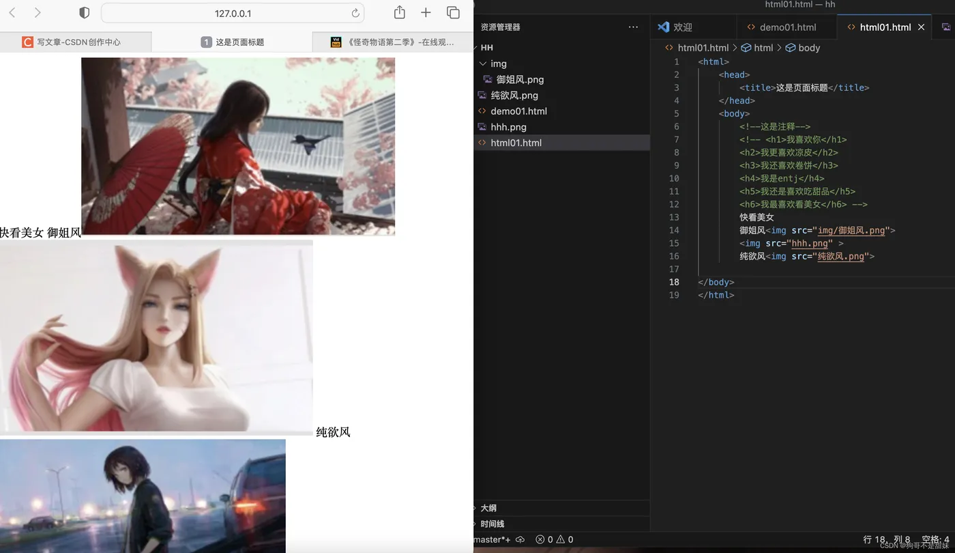Follow the hhh.png src link on line 15
Screen dimensions: 955x553
pos(810,244)
